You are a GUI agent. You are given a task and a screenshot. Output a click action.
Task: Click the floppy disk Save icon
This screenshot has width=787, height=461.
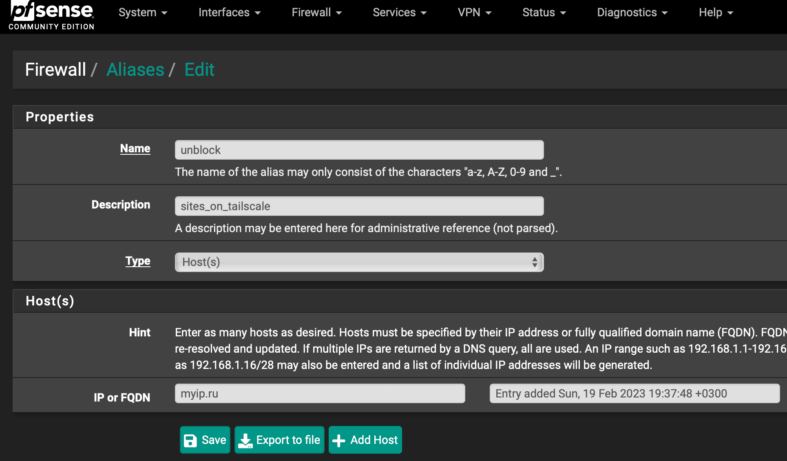pyautogui.click(x=190, y=440)
